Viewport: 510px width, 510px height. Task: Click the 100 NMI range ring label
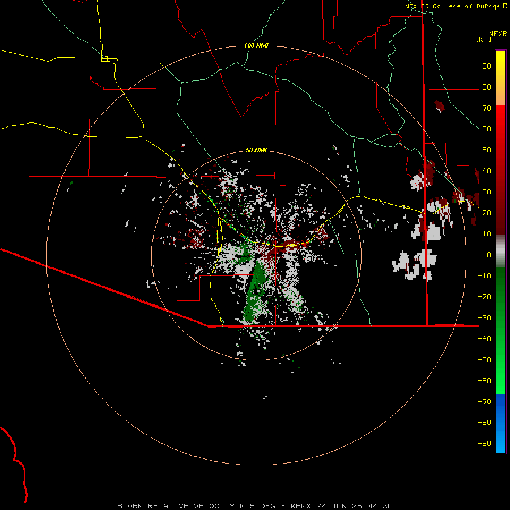256,45
